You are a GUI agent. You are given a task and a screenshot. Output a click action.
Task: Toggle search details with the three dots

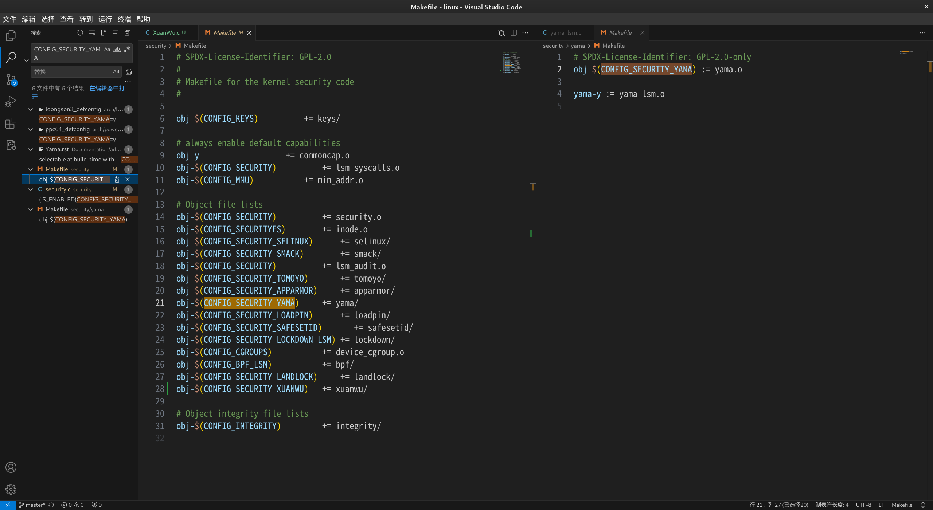[x=128, y=81]
